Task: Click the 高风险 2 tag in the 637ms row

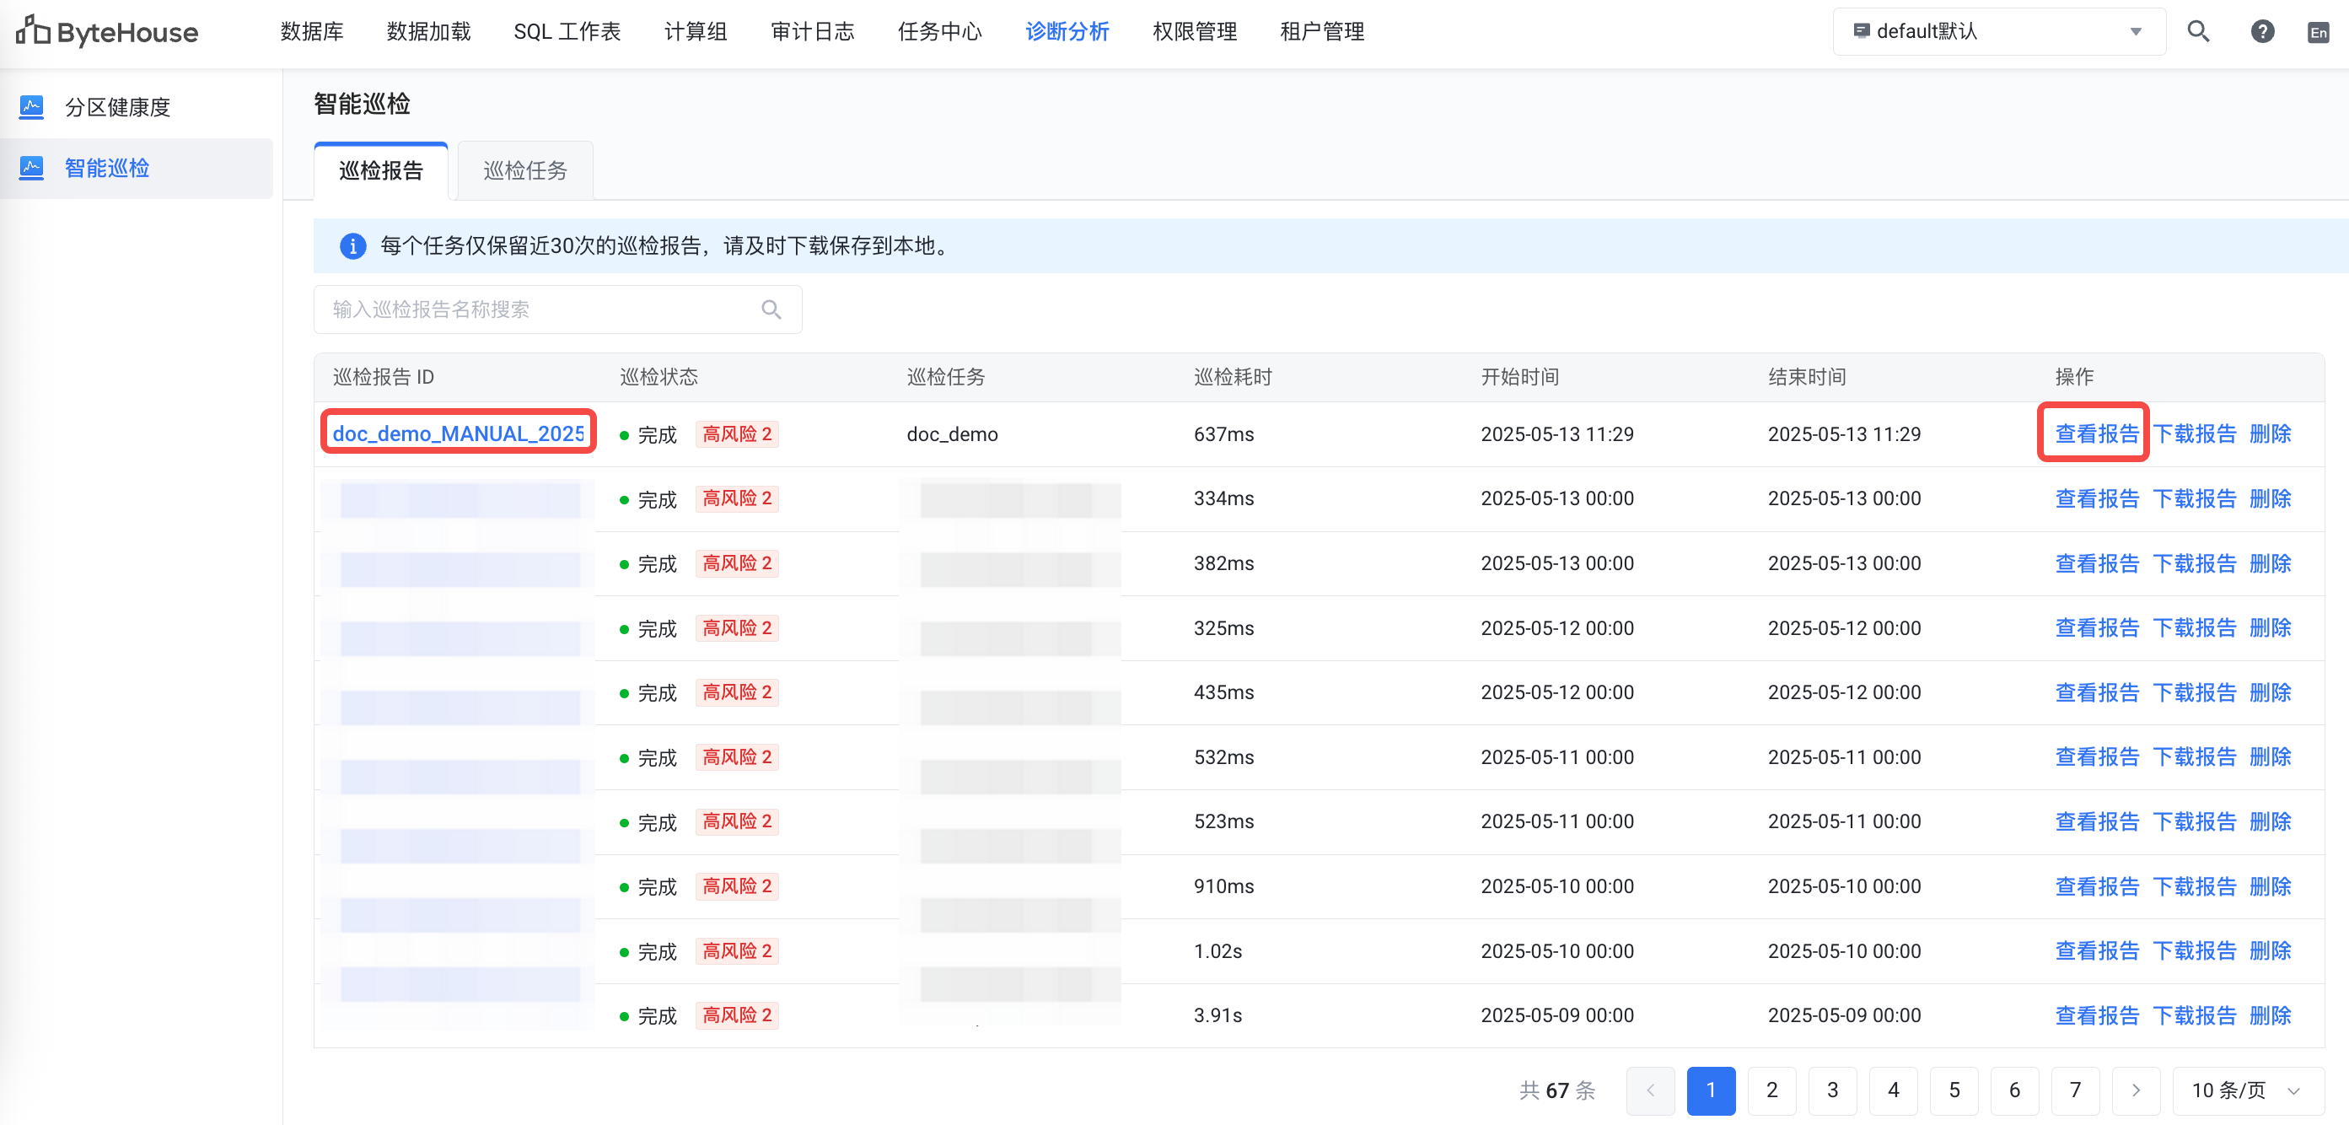Action: [x=737, y=433]
